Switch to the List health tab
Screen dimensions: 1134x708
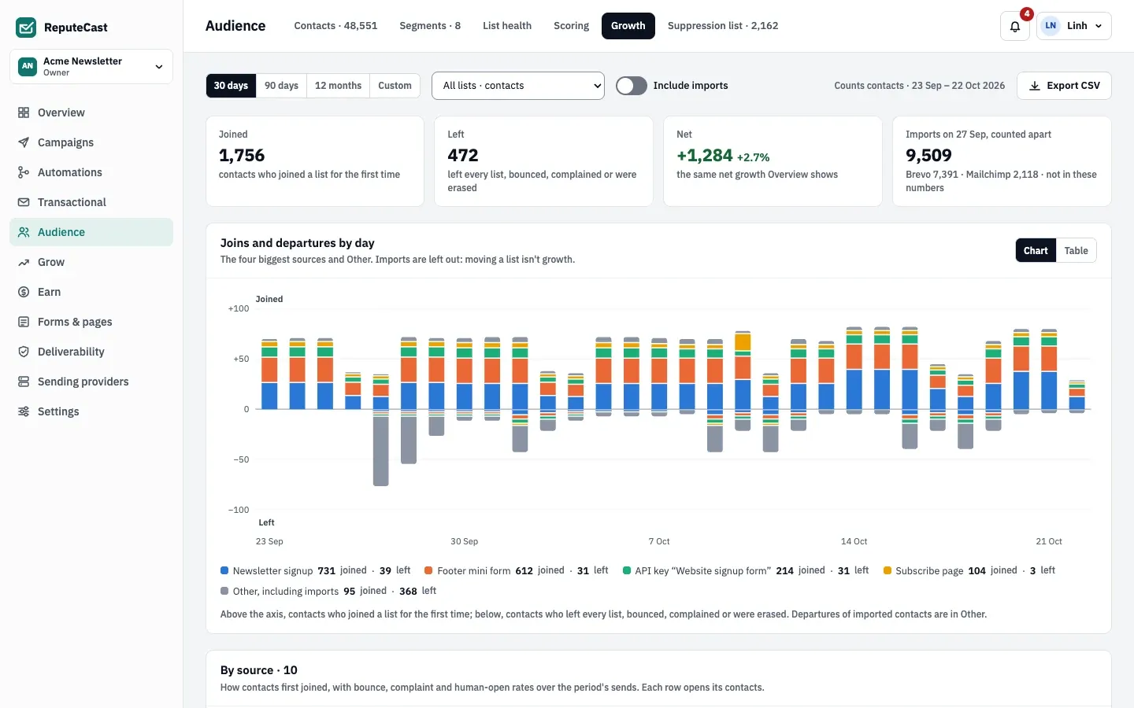click(x=507, y=26)
